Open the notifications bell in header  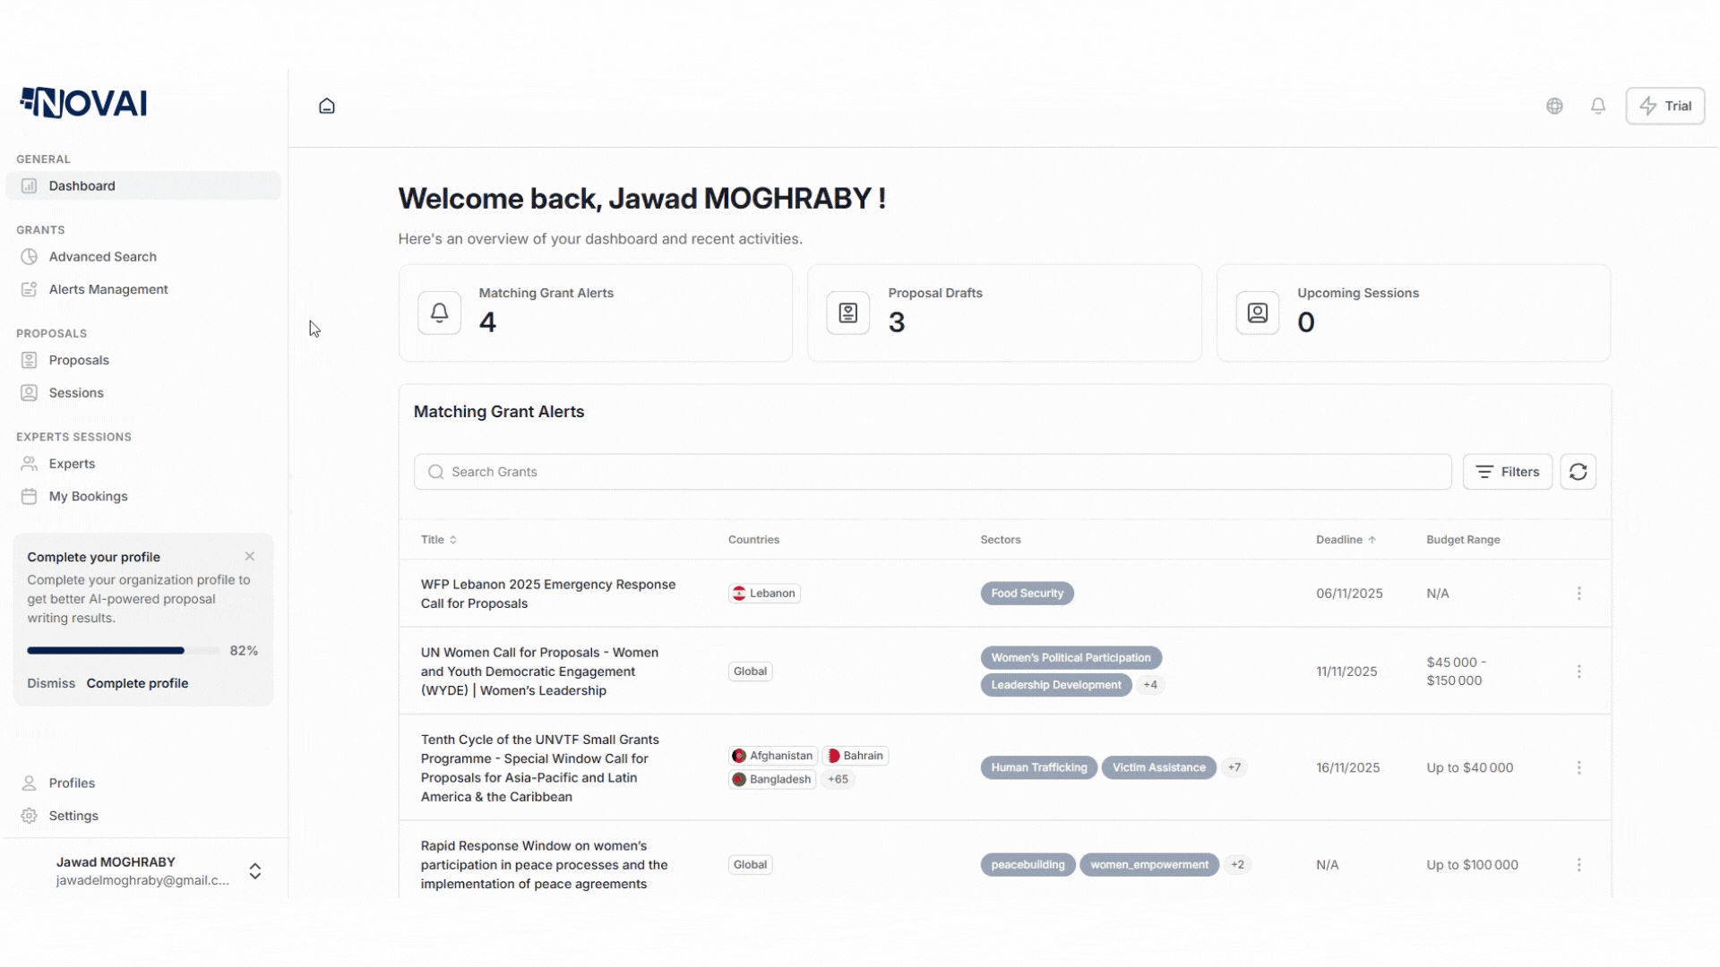(1598, 106)
